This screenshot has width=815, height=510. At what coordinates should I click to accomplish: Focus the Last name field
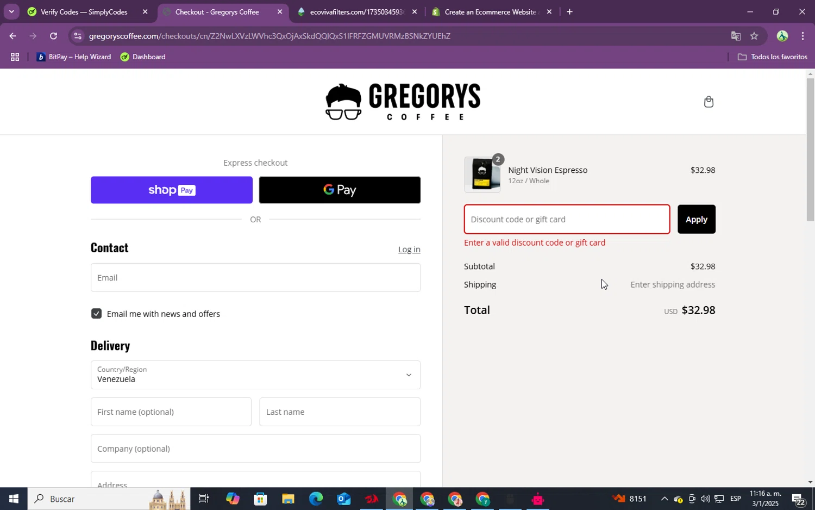(x=340, y=412)
